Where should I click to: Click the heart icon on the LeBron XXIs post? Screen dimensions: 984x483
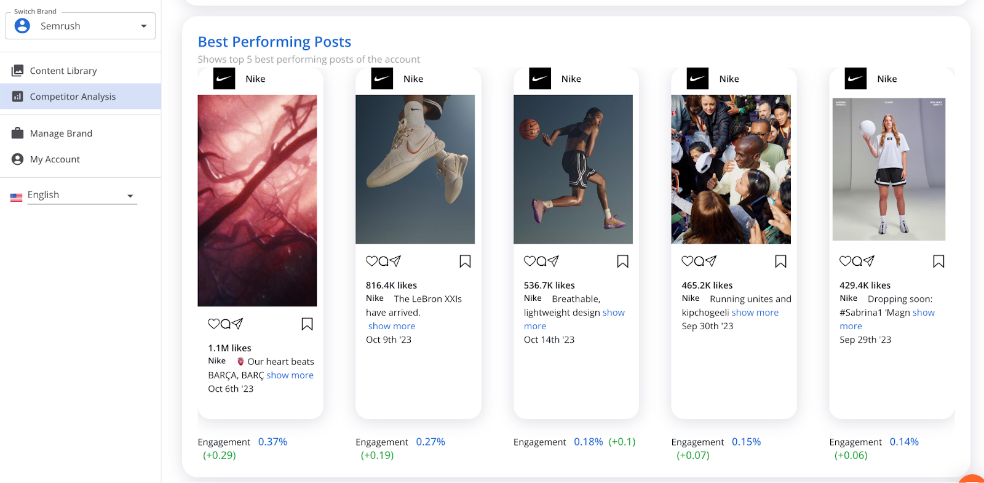(x=371, y=261)
